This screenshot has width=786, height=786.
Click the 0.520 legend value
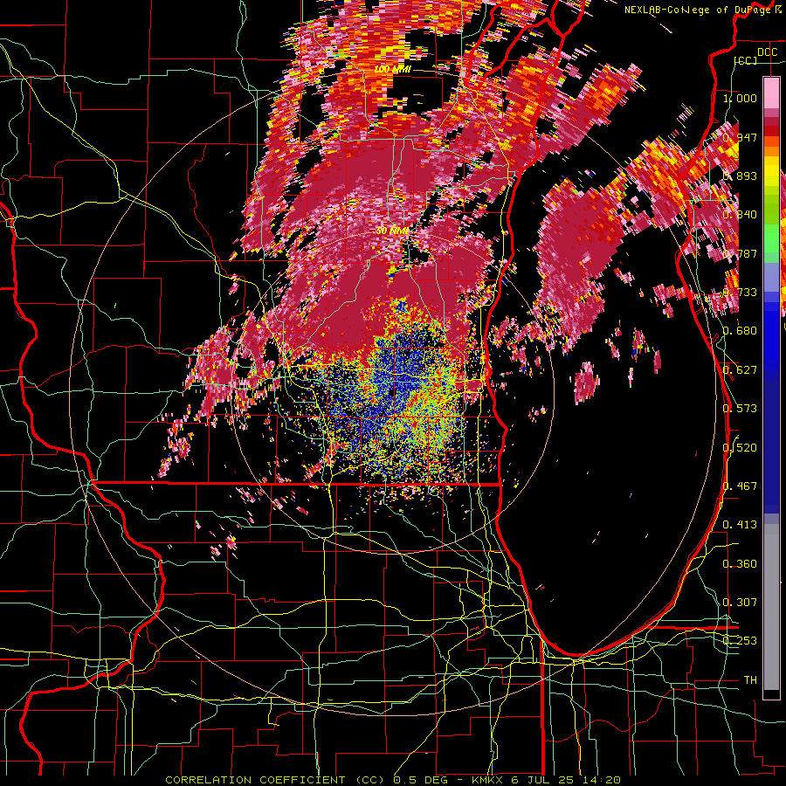coord(740,448)
